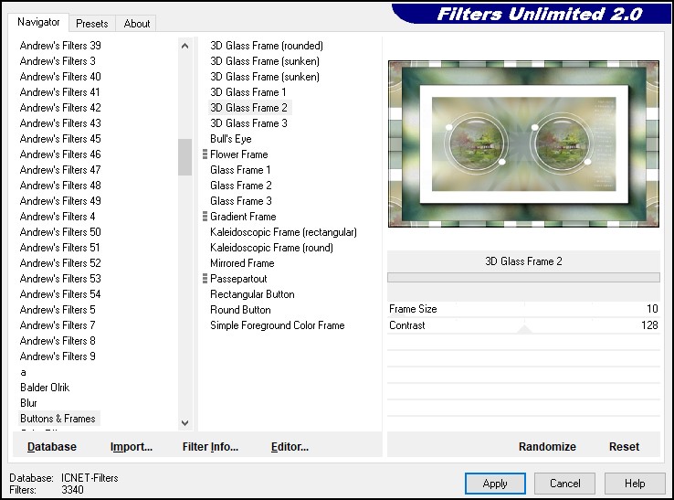The height and width of the screenshot is (500, 674).
Task: Reset the filter parameters
Action: tap(624, 447)
